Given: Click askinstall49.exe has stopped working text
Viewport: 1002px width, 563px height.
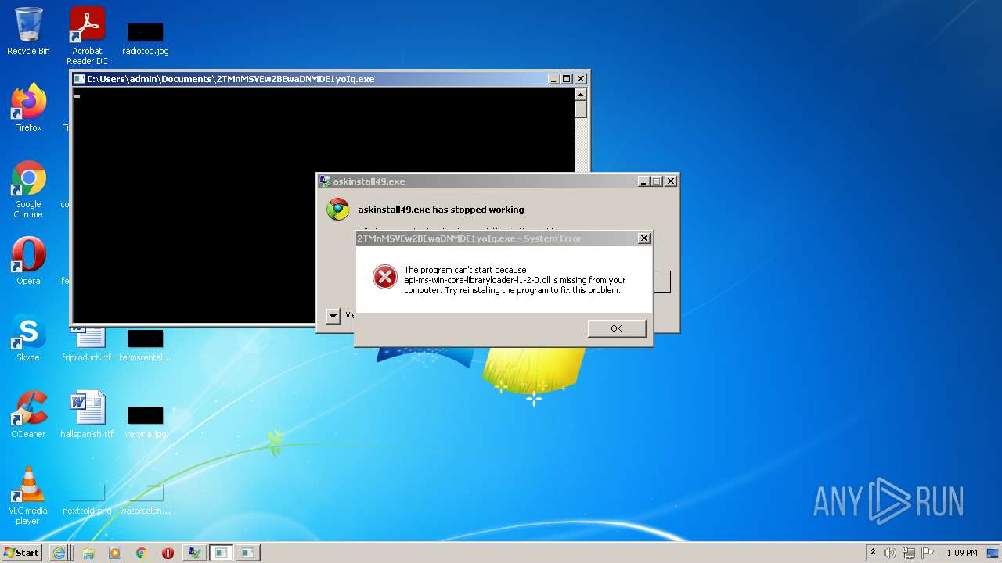Looking at the screenshot, I should point(441,210).
